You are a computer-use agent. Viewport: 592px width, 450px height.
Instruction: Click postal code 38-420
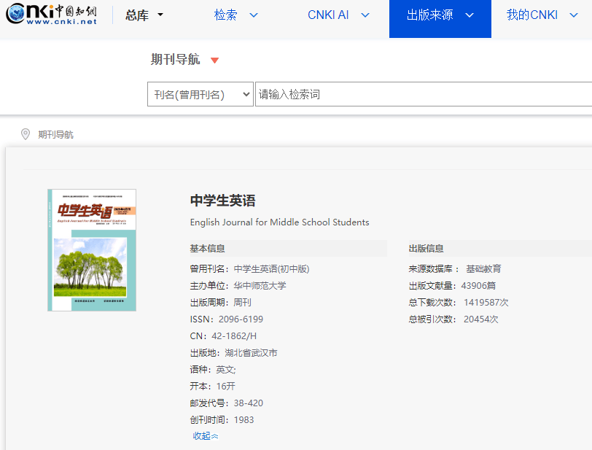[x=249, y=403]
